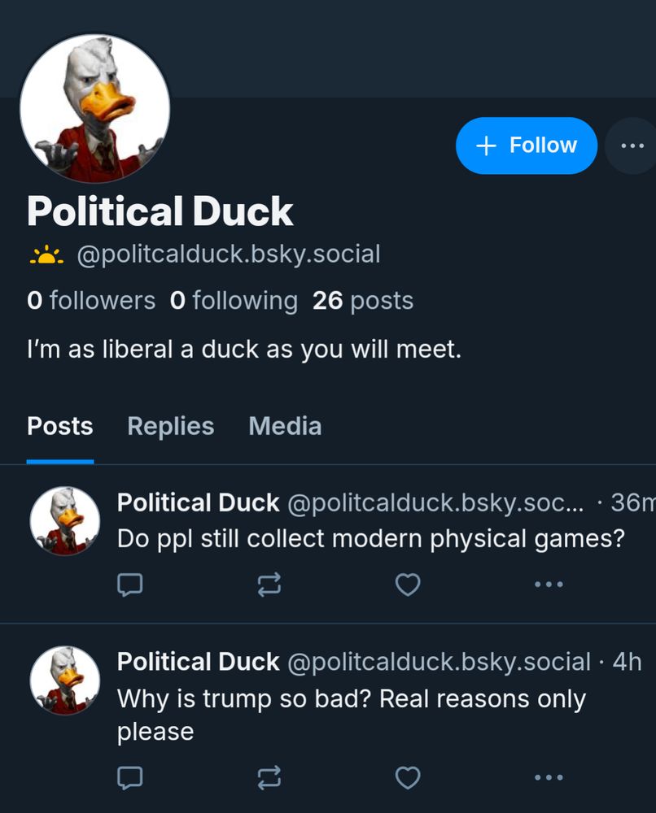
Task: Click avatar on the trump question post
Action: [65, 680]
